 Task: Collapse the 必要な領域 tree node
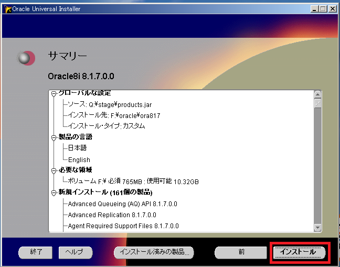(x=54, y=171)
